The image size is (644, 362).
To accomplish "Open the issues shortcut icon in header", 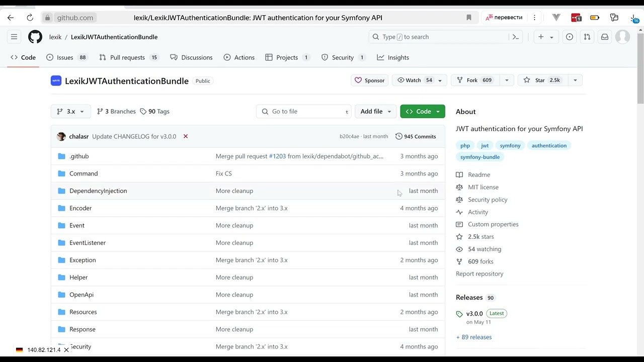I will [570, 37].
